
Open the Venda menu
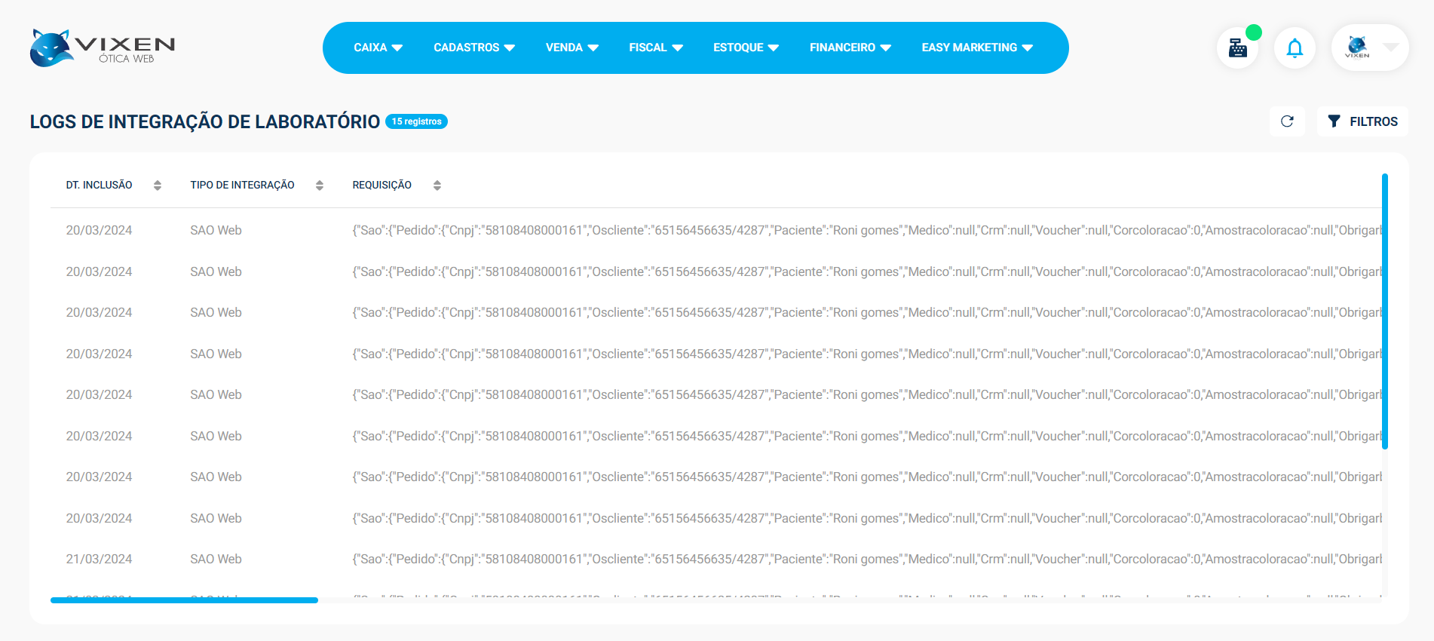[571, 48]
